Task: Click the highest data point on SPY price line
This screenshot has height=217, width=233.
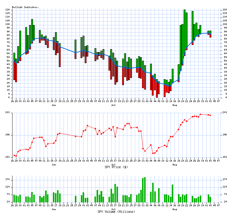Action: pos(200,114)
